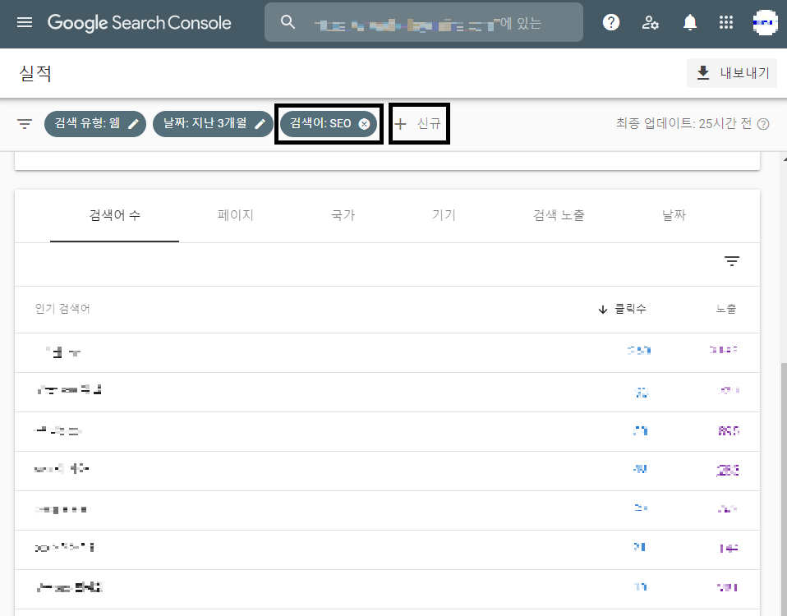Open the Google apps grid
The width and height of the screenshot is (787, 616).
tap(725, 22)
